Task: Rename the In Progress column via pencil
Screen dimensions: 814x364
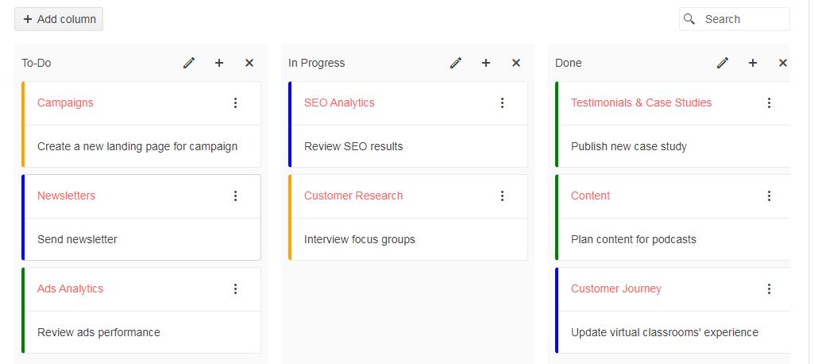Action: tap(456, 63)
